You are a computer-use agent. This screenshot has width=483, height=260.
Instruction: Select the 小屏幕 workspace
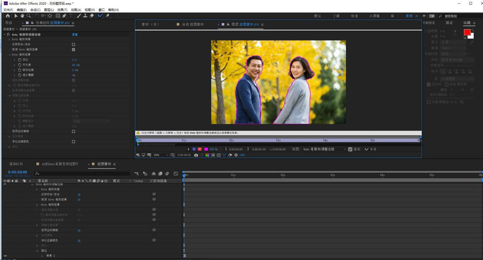point(374,16)
